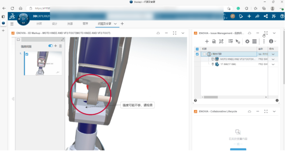The width and height of the screenshot is (285, 151).
Task: Toggle the header select-all checkbox in issue table
Action: [x=197, y=49]
